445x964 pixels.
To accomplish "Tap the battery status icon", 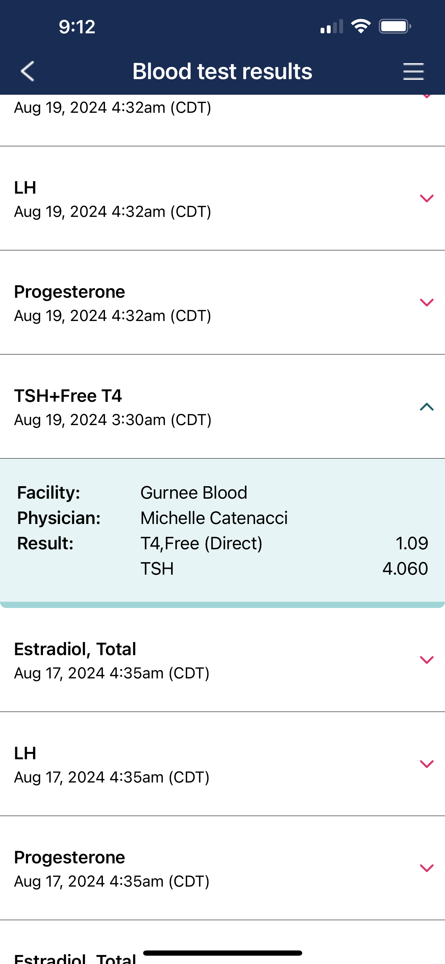I will pyautogui.click(x=394, y=27).
